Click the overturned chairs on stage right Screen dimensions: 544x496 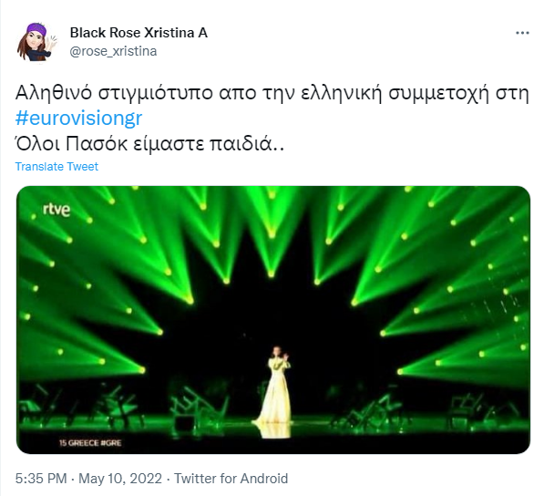pos(424,406)
